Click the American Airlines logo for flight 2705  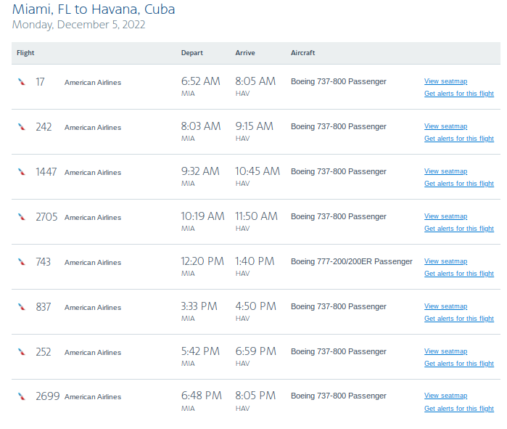click(22, 217)
